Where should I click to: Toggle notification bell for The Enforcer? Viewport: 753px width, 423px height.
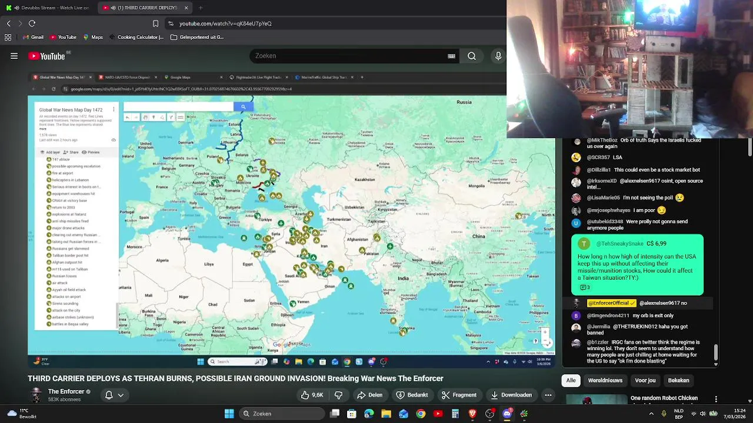pyautogui.click(x=109, y=395)
